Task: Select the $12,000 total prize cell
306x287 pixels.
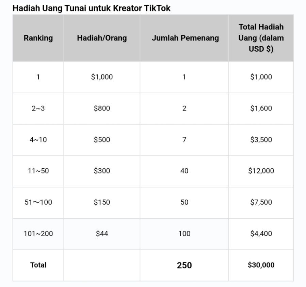Action: (x=261, y=171)
